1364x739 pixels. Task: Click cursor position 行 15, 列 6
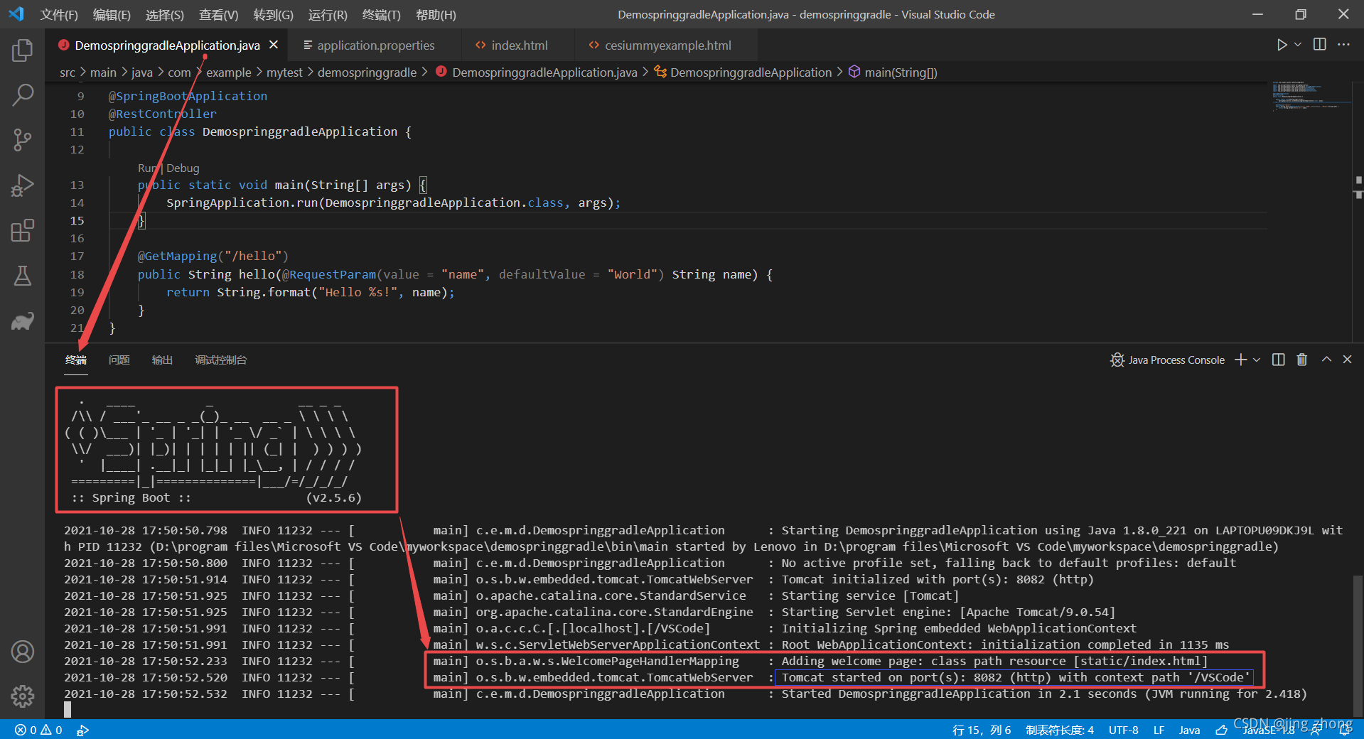981,730
